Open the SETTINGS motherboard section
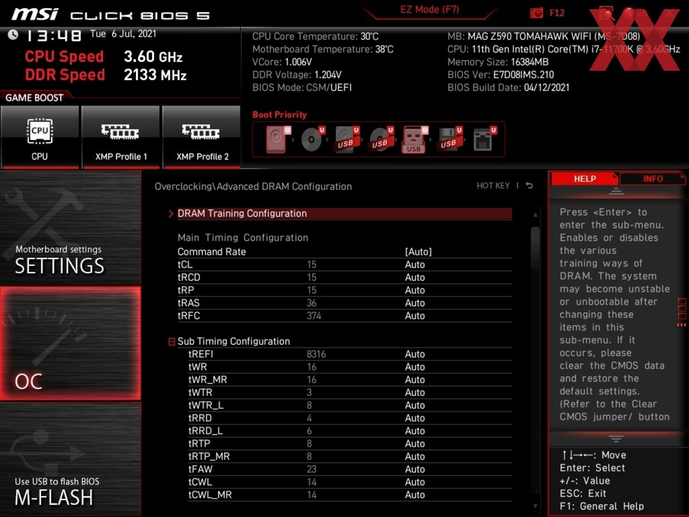 (70, 228)
